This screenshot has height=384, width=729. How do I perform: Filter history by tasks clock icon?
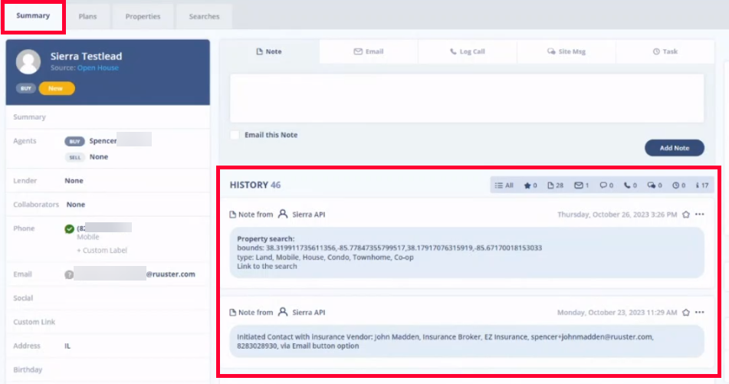[678, 185]
